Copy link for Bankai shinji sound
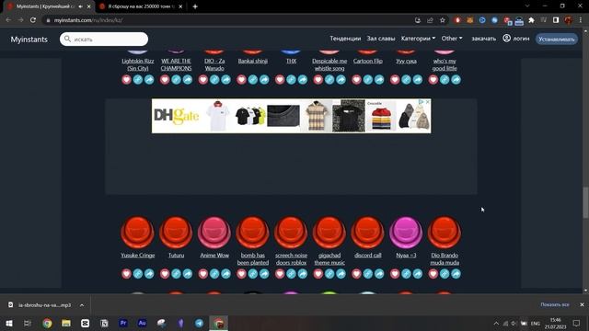Screen dimensions: 589x331 pyautogui.click(x=253, y=80)
